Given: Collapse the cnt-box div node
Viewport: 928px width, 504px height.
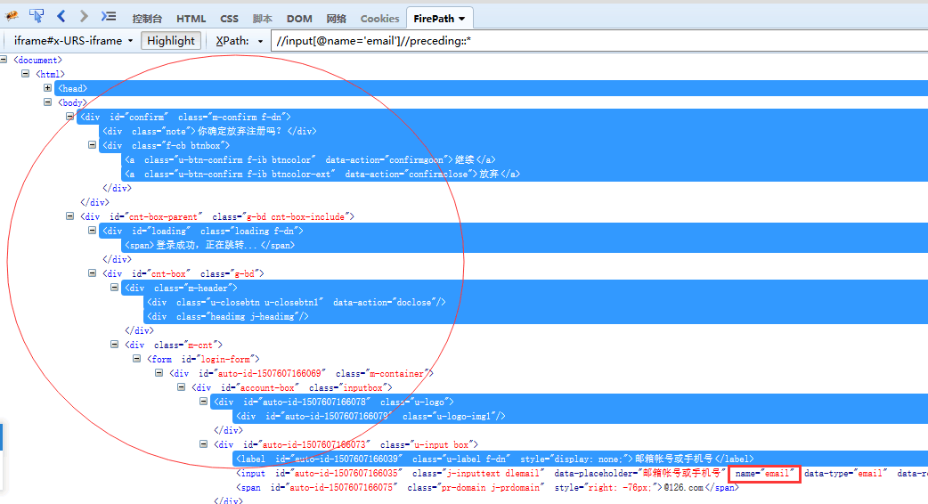Looking at the screenshot, I should coord(92,272).
